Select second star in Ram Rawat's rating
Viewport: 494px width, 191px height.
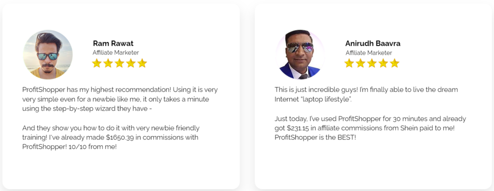coord(108,63)
